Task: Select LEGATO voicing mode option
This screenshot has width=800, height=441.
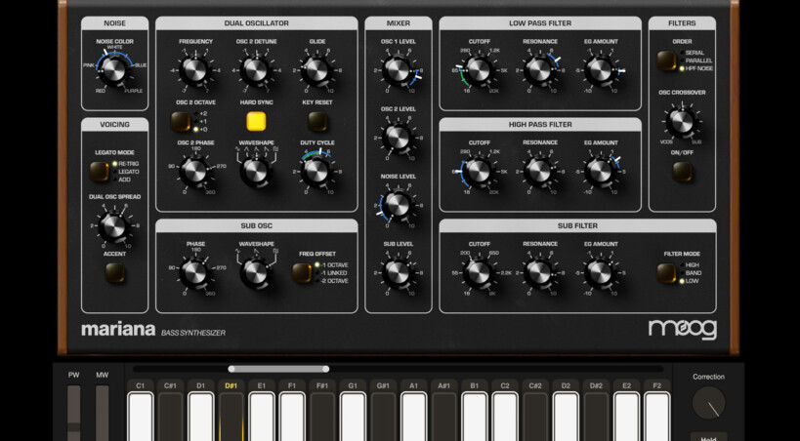Action: [x=125, y=172]
